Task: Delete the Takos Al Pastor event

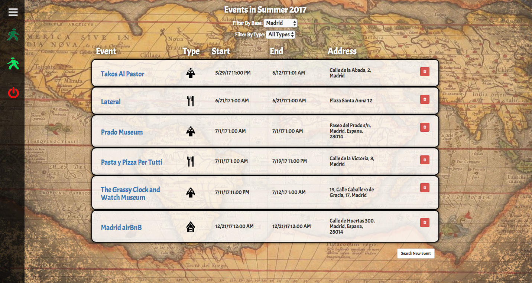Action: [x=425, y=72]
